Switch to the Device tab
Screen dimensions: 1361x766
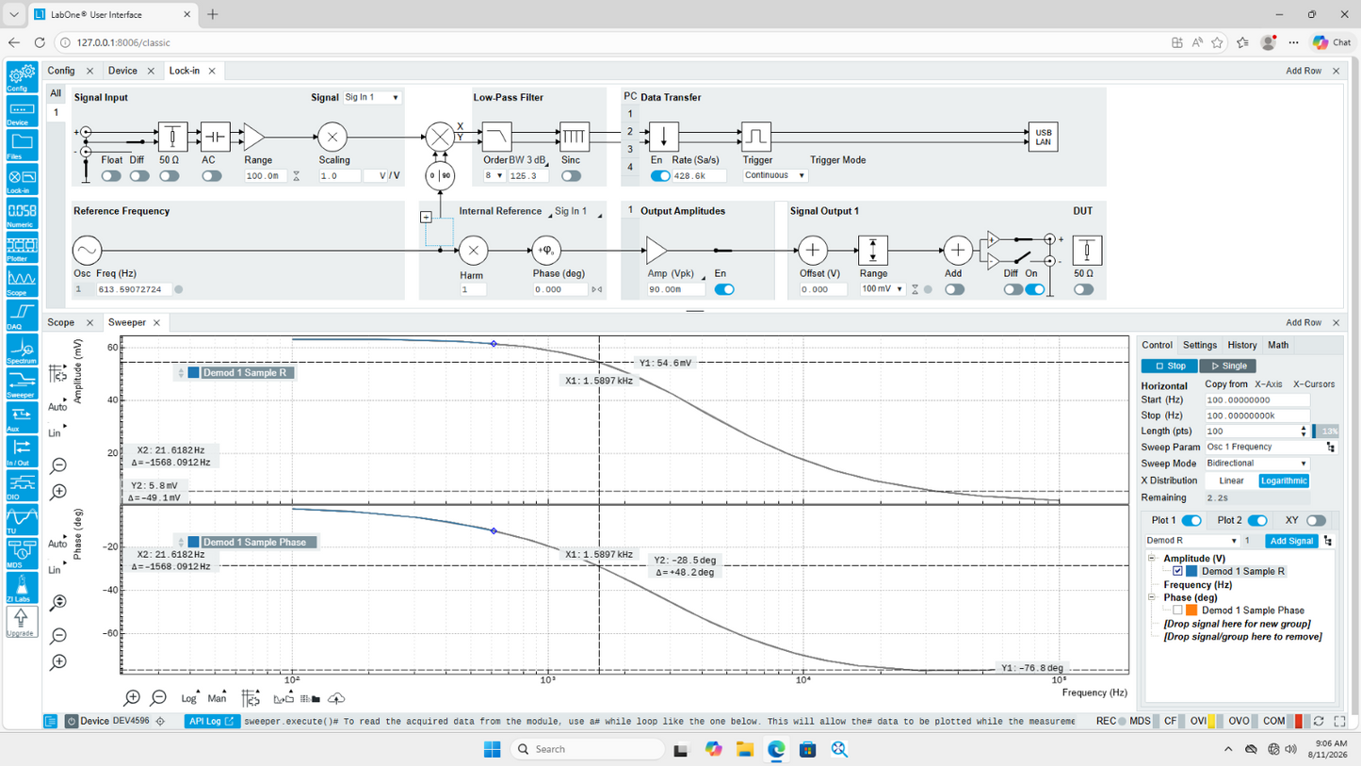click(122, 71)
